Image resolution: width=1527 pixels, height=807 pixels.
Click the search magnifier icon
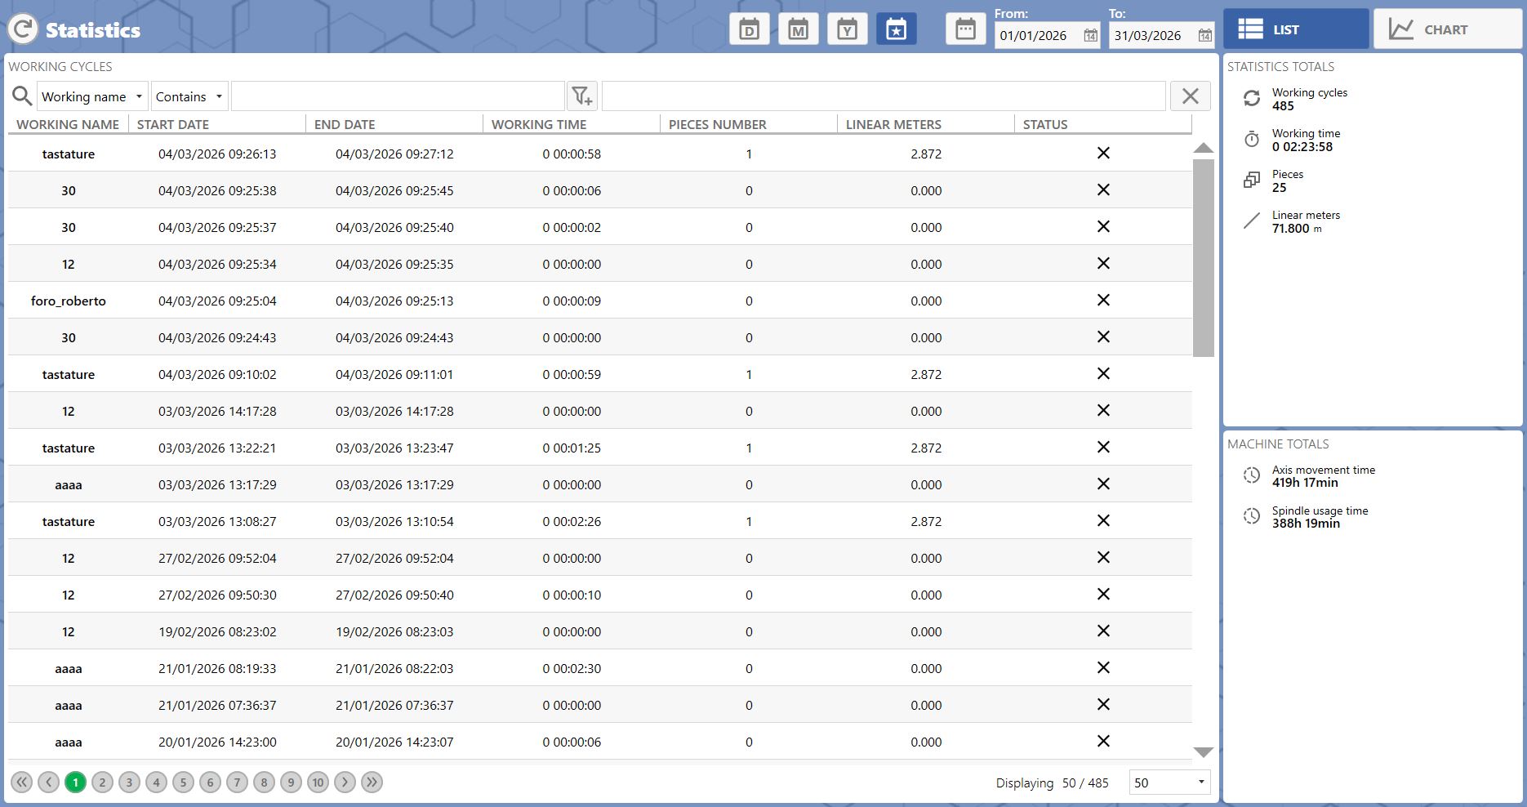click(x=22, y=96)
